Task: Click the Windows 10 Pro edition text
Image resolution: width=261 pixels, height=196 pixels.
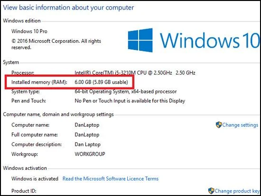Action: click(29, 31)
